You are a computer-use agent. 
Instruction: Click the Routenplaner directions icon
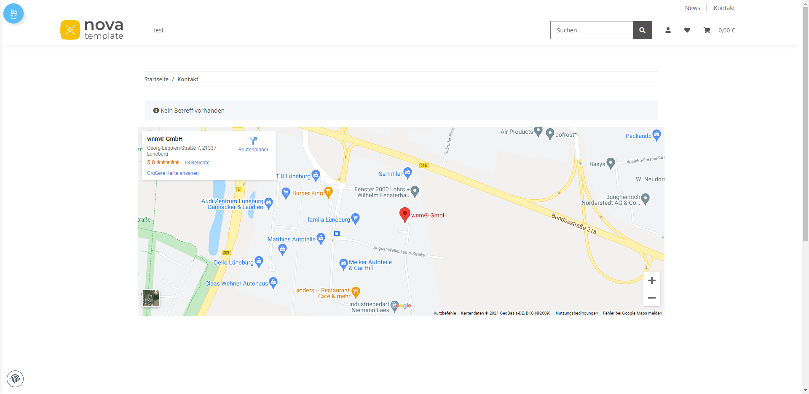coord(253,141)
